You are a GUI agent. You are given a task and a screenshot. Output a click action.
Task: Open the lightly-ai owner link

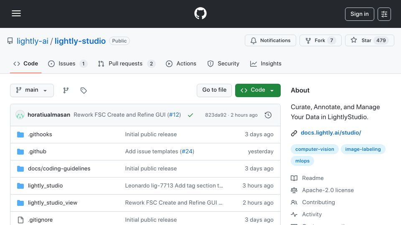pos(33,41)
